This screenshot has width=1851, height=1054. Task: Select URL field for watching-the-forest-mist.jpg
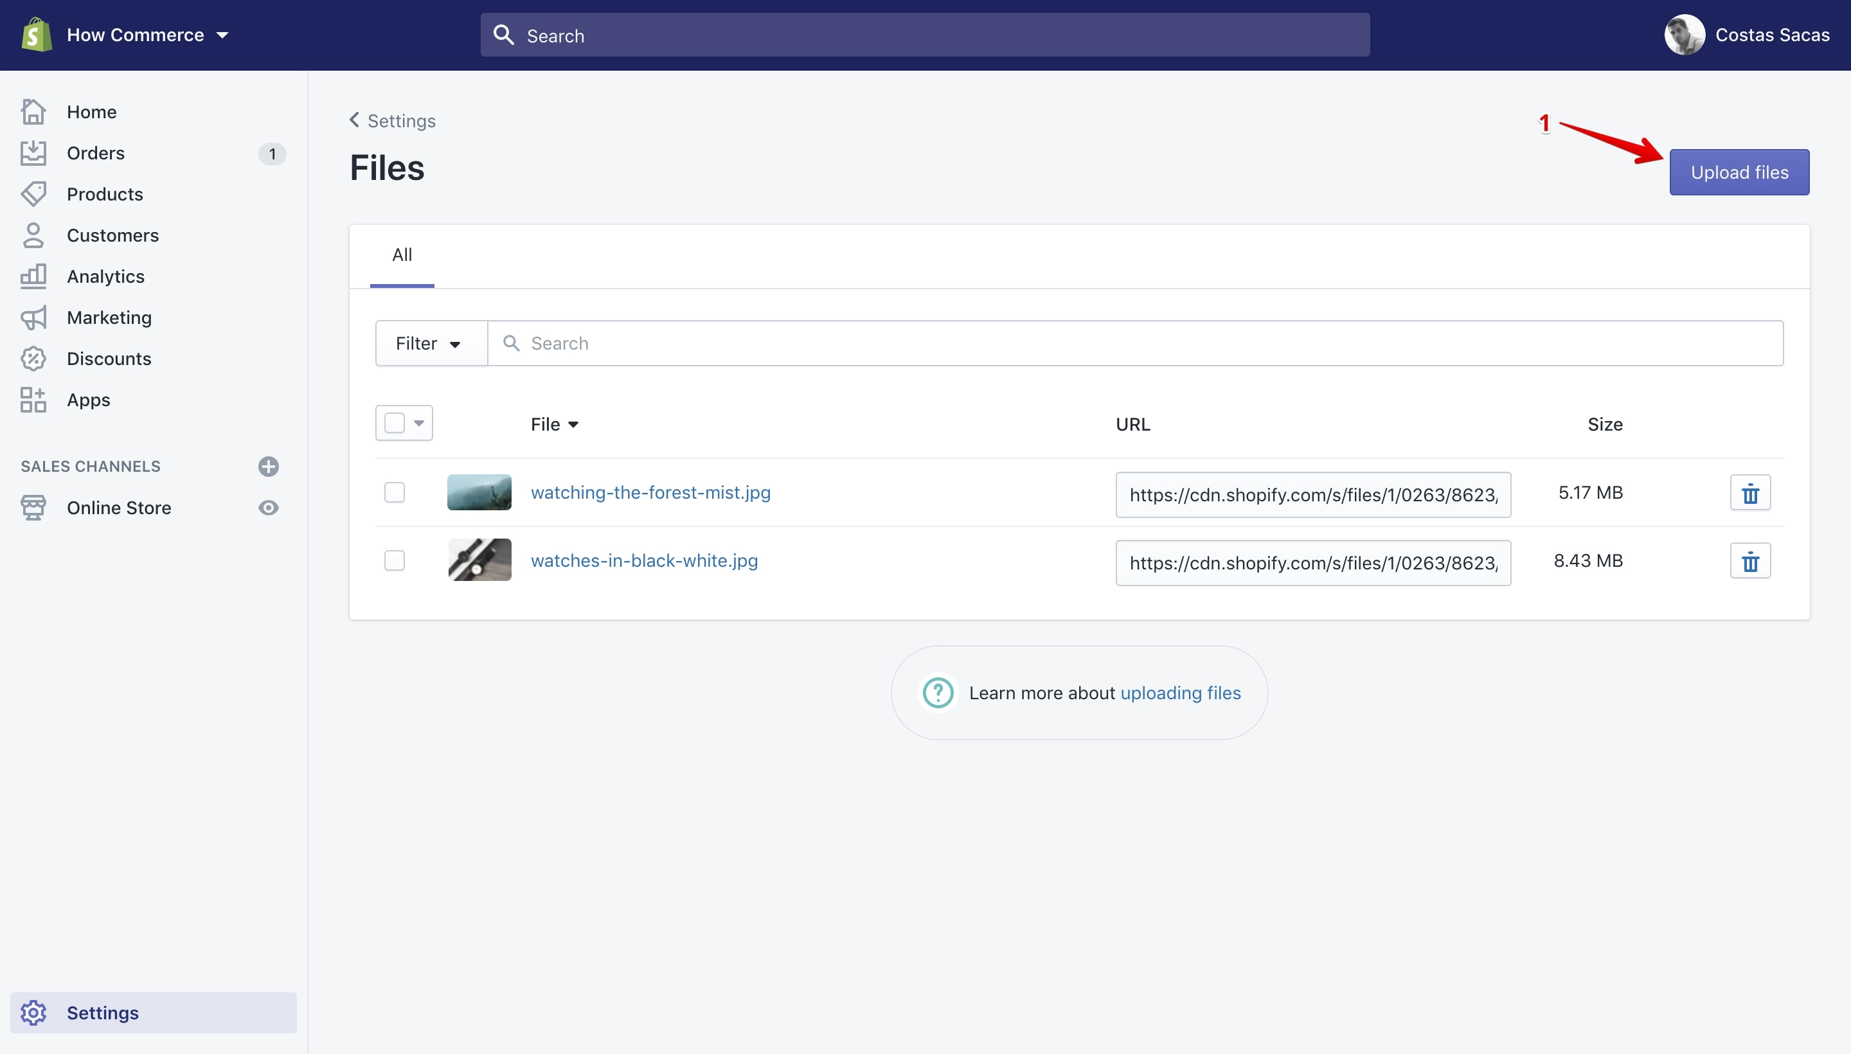pos(1313,494)
